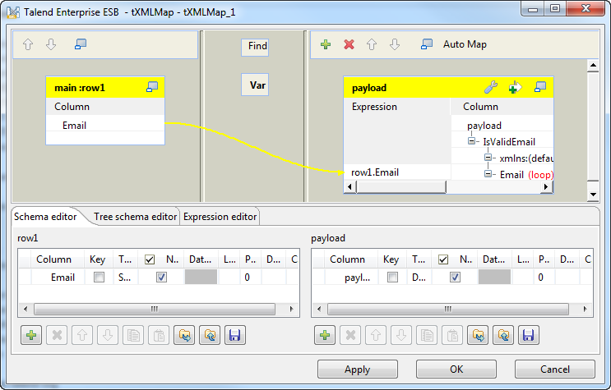The height and width of the screenshot is (390, 611).
Task: Open payload table settings wrench
Action: (x=491, y=87)
